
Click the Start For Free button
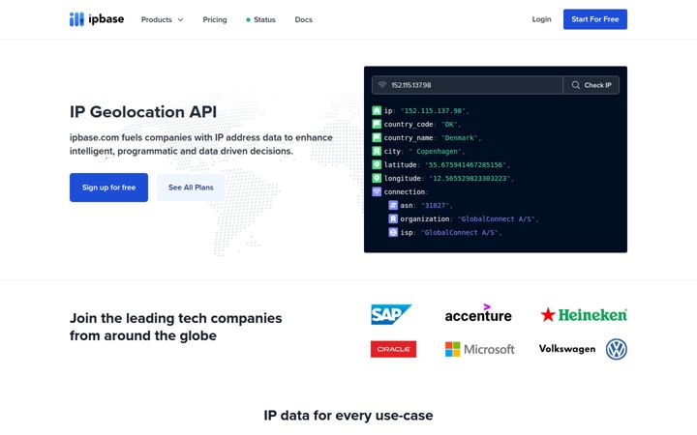coord(595,19)
